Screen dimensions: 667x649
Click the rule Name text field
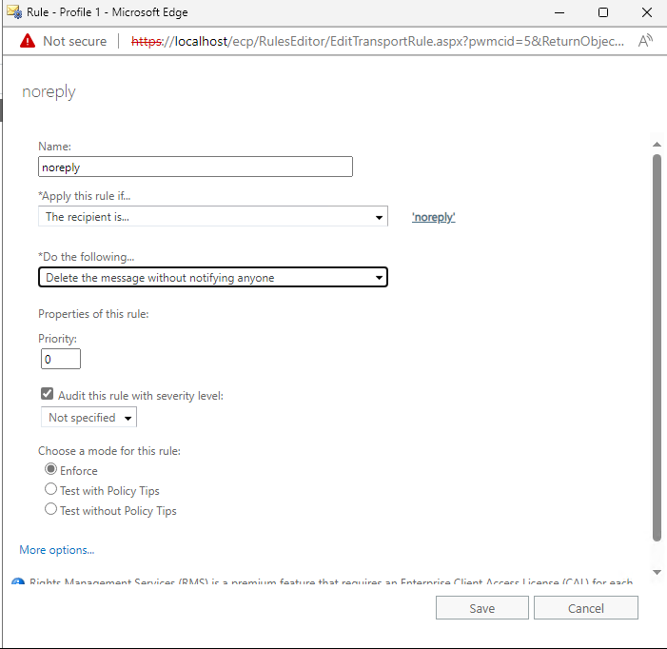click(195, 167)
